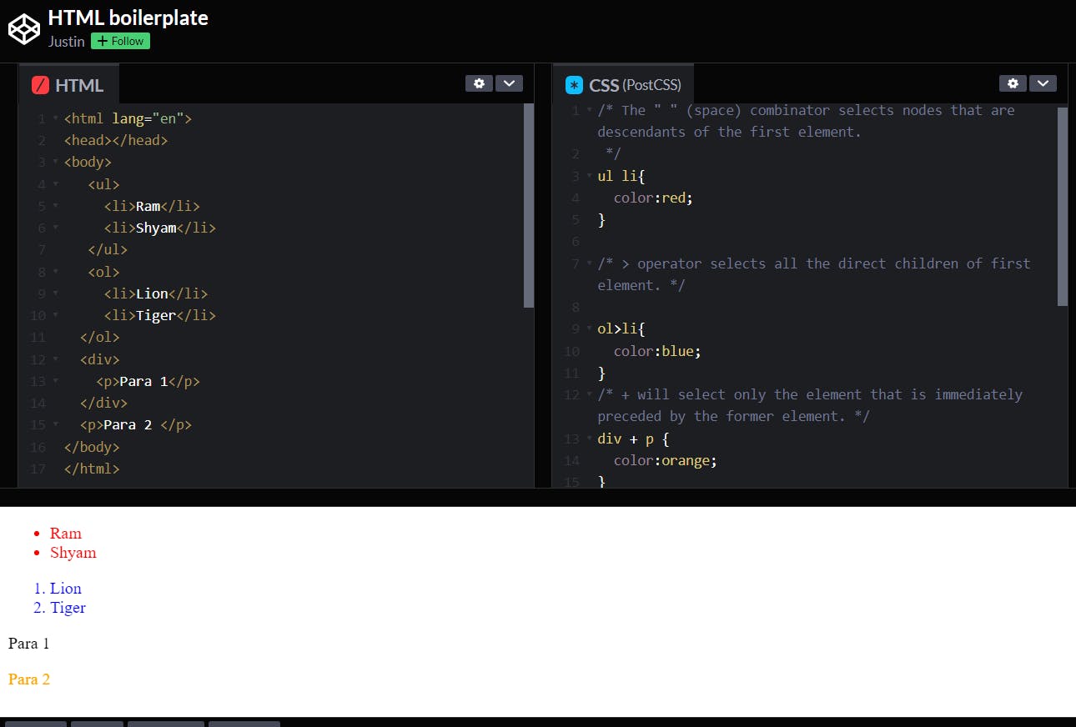Click 'Tiger' in the HTML code
1076x727 pixels.
click(156, 315)
